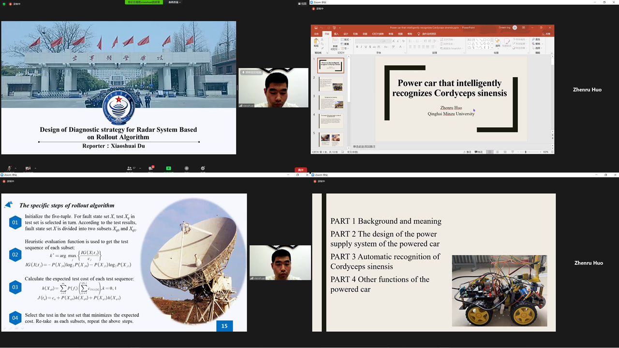Click the slide panel vertical scrollbar
This screenshot has height=348, width=619.
click(x=348, y=101)
